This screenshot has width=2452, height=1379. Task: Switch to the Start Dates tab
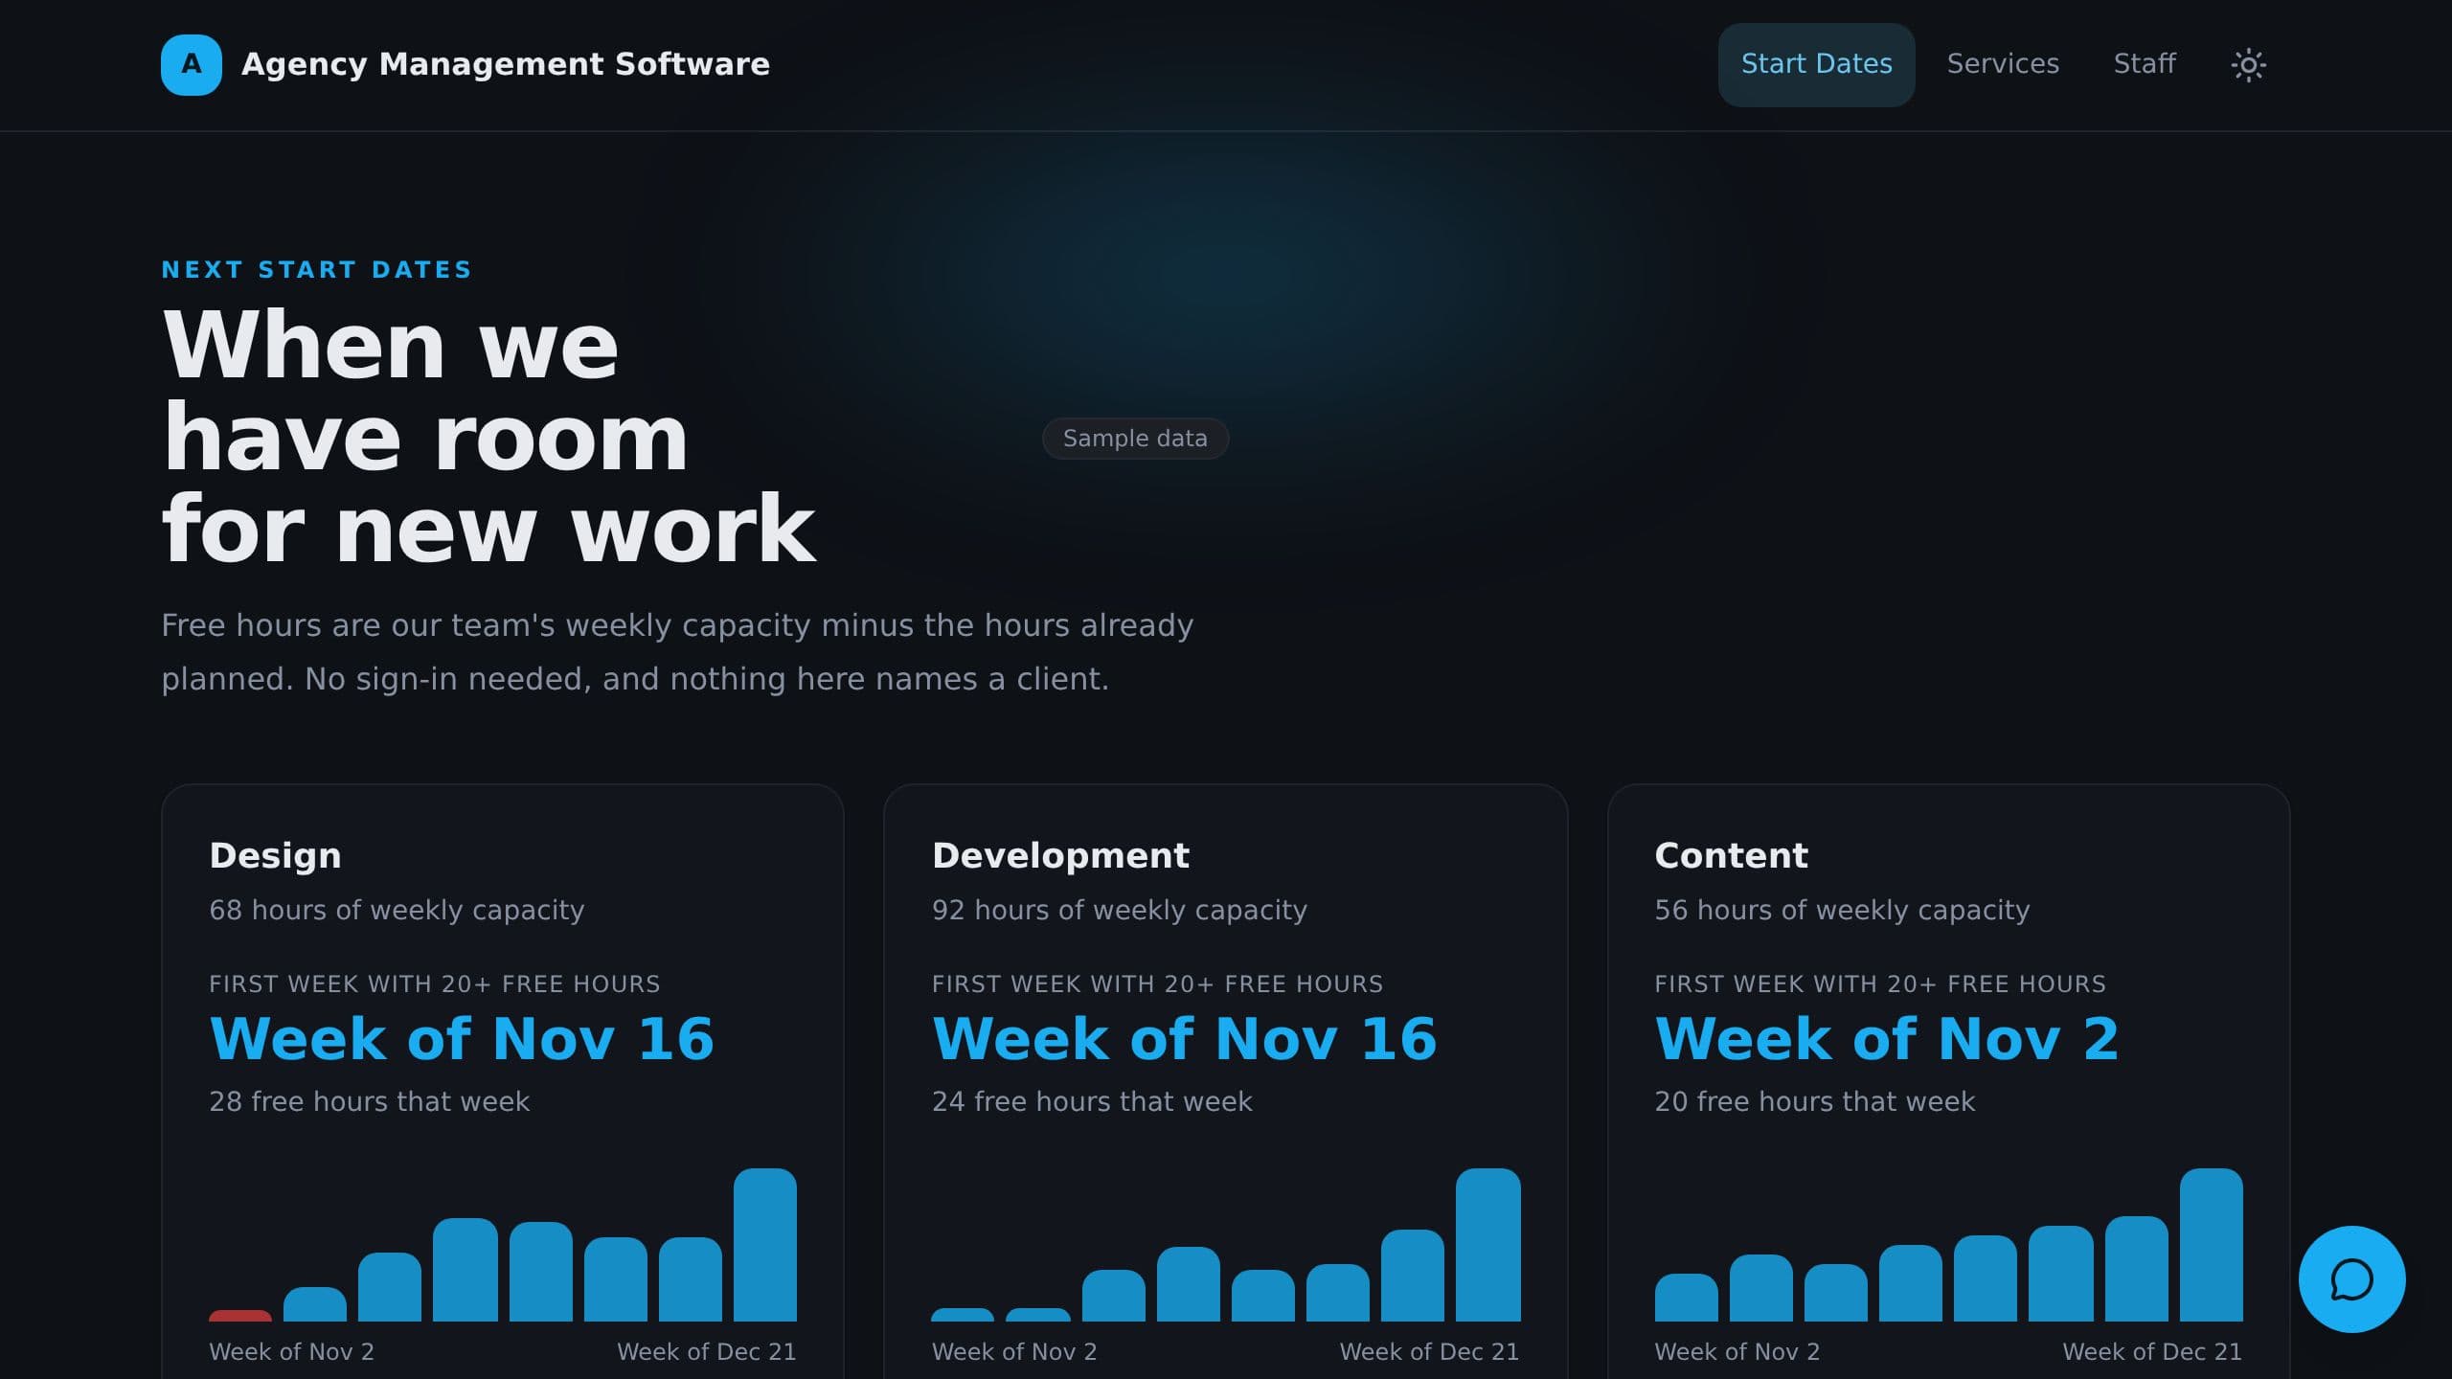click(x=1816, y=64)
